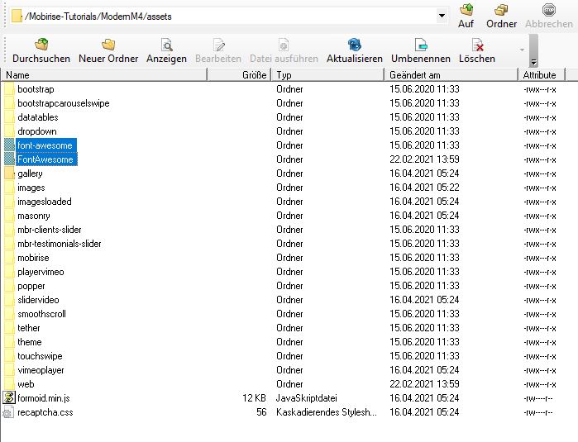The height and width of the screenshot is (442, 578).
Task: Expand the toolbar overflow arrow
Action: [x=533, y=62]
